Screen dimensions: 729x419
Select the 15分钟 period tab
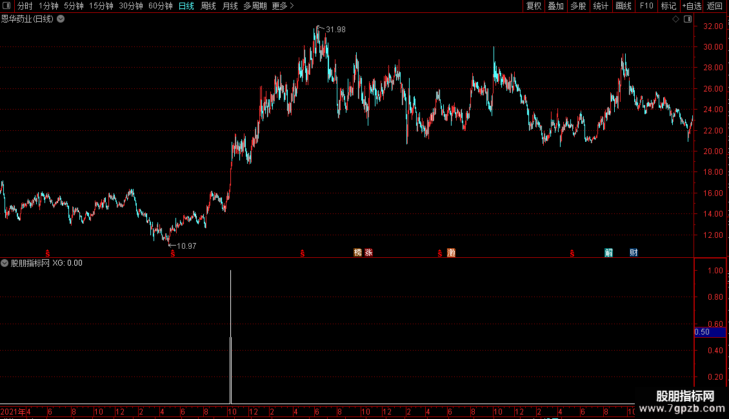click(x=101, y=6)
